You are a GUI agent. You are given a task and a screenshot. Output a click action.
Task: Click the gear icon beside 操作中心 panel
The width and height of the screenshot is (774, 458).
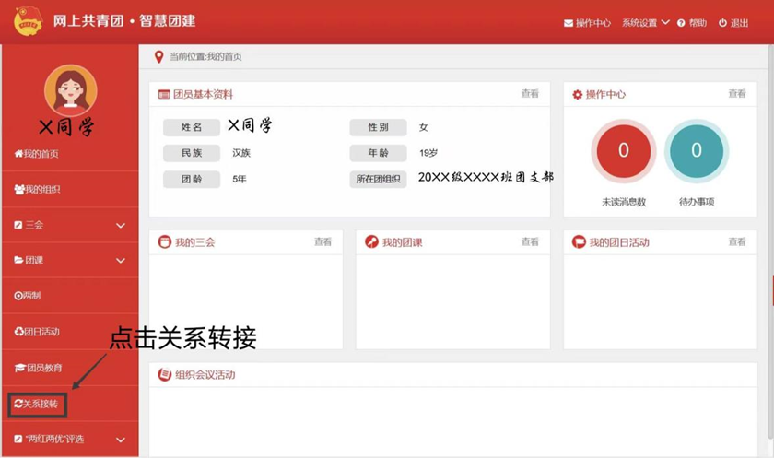(578, 95)
